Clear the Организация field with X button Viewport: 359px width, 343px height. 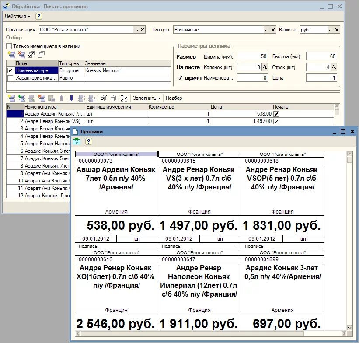(x=143, y=30)
